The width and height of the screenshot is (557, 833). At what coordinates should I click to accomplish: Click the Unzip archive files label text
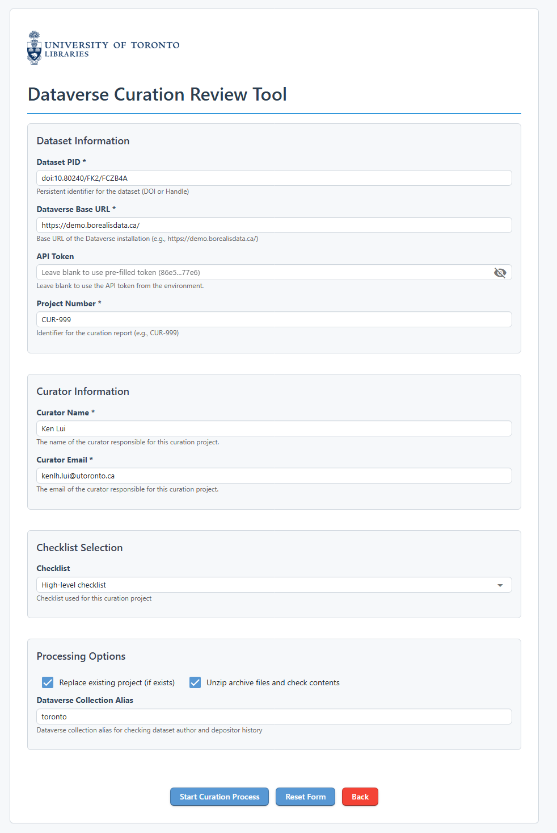(x=273, y=682)
